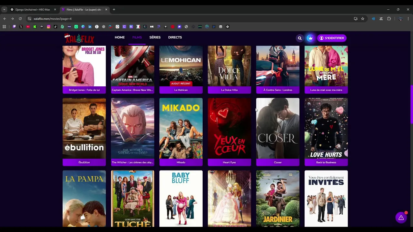This screenshot has height=232, width=413.
Task: Select the La Pampa movie poster
Action: [x=84, y=198]
